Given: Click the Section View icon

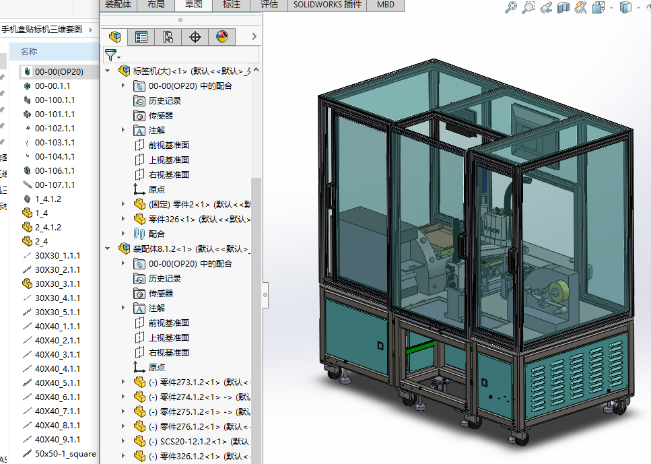Looking at the screenshot, I should 563,7.
